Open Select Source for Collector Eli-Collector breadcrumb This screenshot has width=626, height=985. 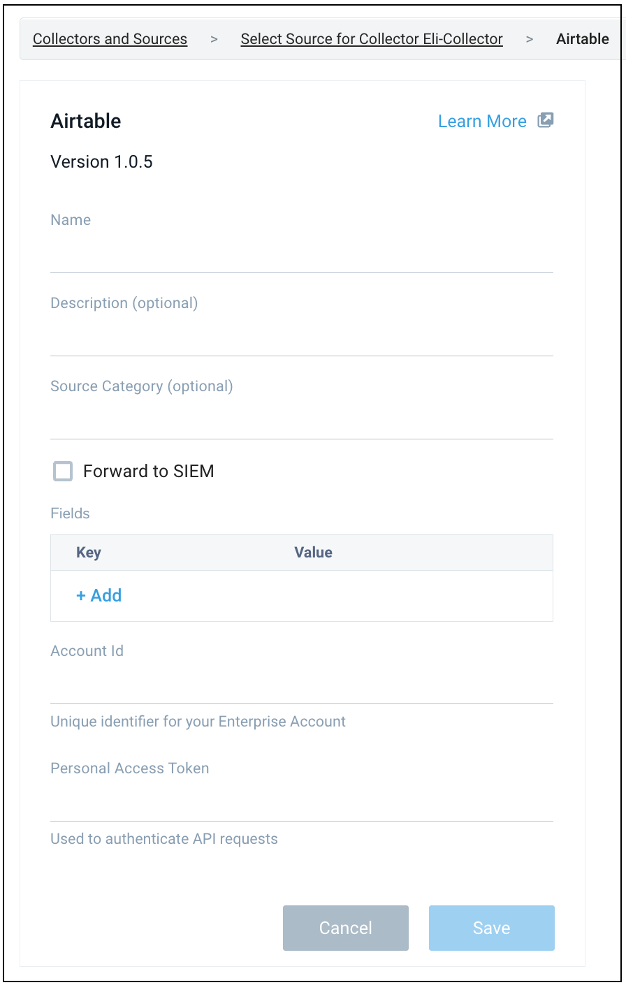coord(372,39)
